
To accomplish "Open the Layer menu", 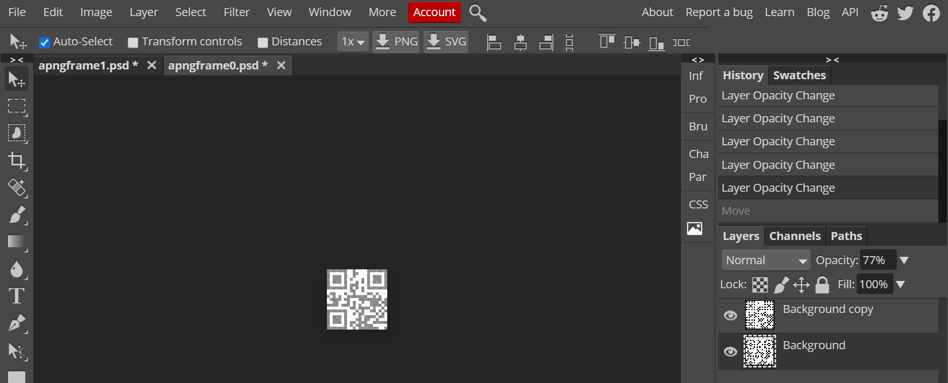I will point(144,12).
